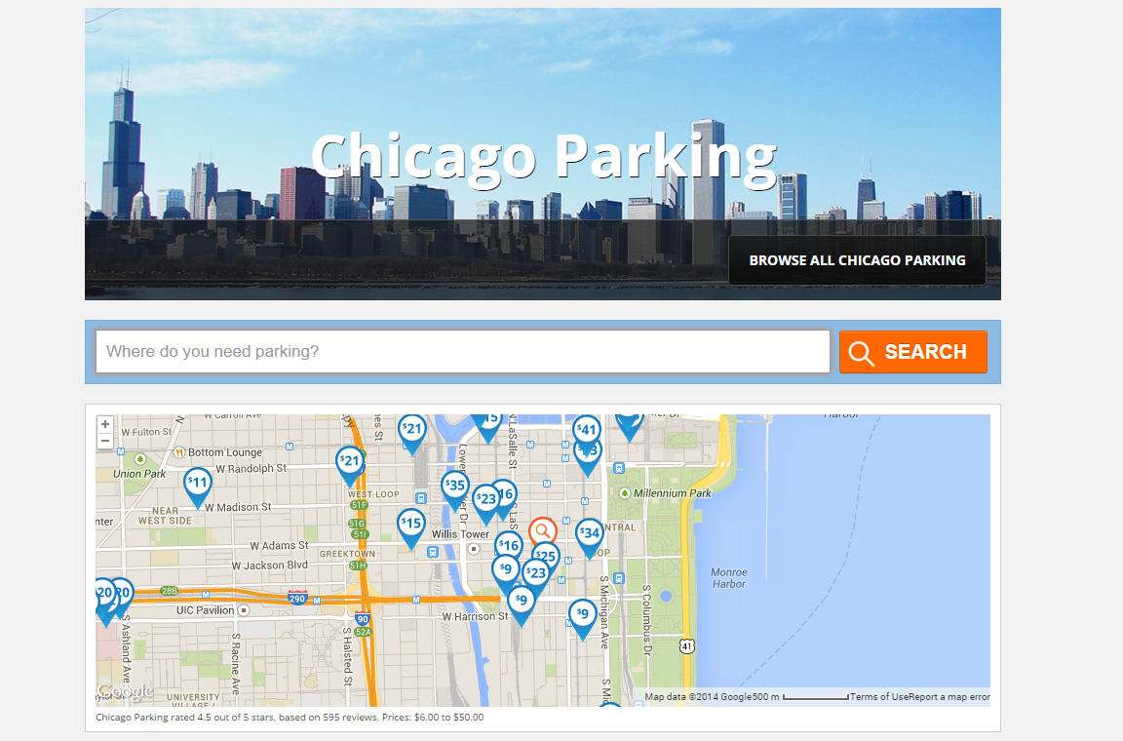Image resolution: width=1123 pixels, height=741 pixels.
Task: Click the Willis Tower landmark dot
Action: tap(474, 549)
